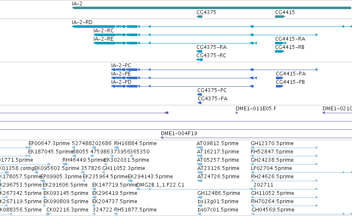Image resolution: width=352 pixels, height=216 pixels.
Task: Select the CG4375-RA transcript label
Action: 211,47
